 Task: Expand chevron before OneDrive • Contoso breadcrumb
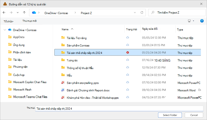coord(39,12)
